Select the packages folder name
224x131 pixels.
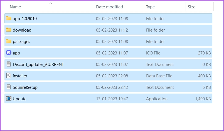click(x=21, y=42)
